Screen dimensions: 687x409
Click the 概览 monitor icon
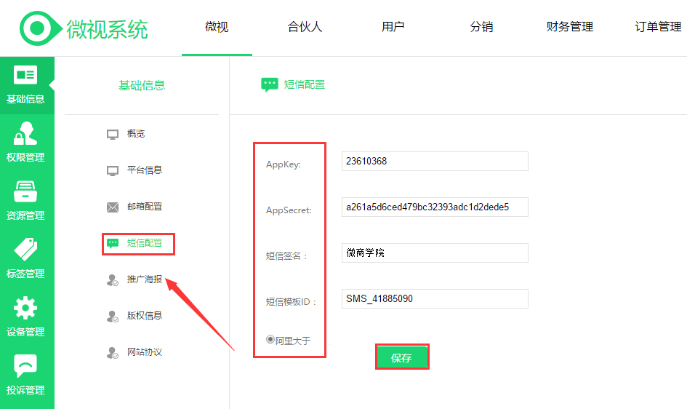click(113, 134)
